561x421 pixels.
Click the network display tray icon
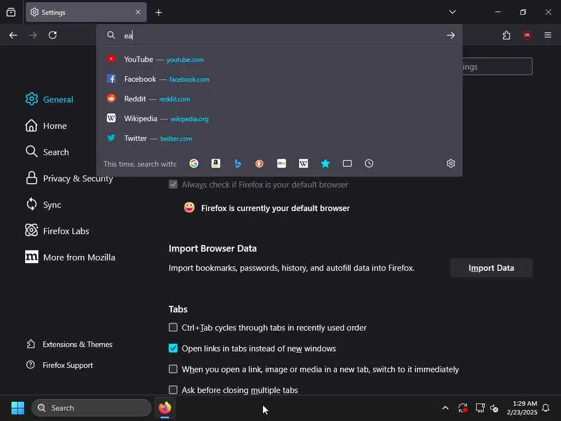[480, 408]
